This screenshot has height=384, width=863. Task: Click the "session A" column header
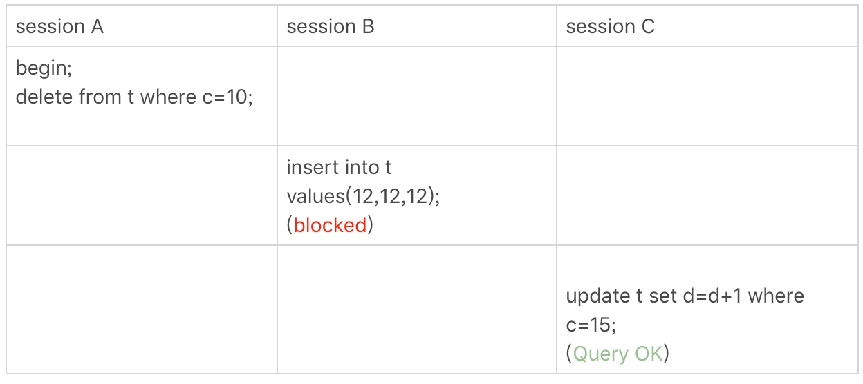tap(59, 27)
